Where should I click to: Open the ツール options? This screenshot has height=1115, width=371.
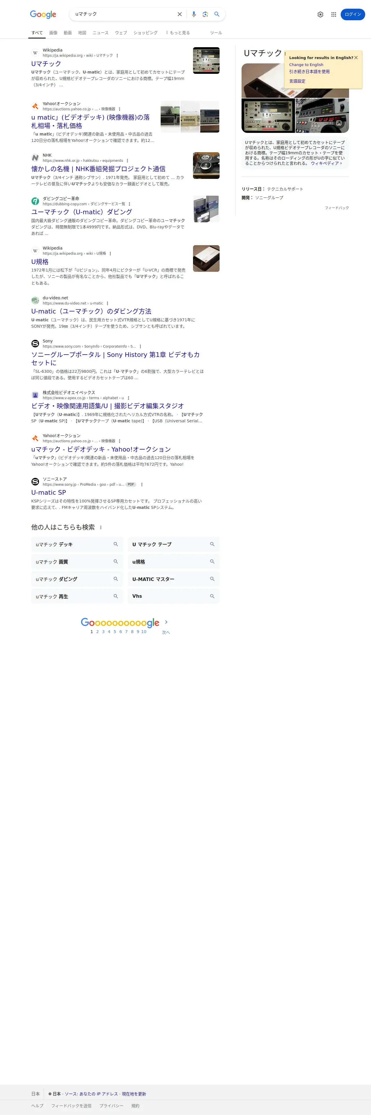tap(216, 33)
